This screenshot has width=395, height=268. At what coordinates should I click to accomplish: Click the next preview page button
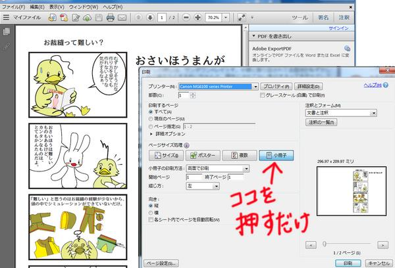[x=383, y=245]
